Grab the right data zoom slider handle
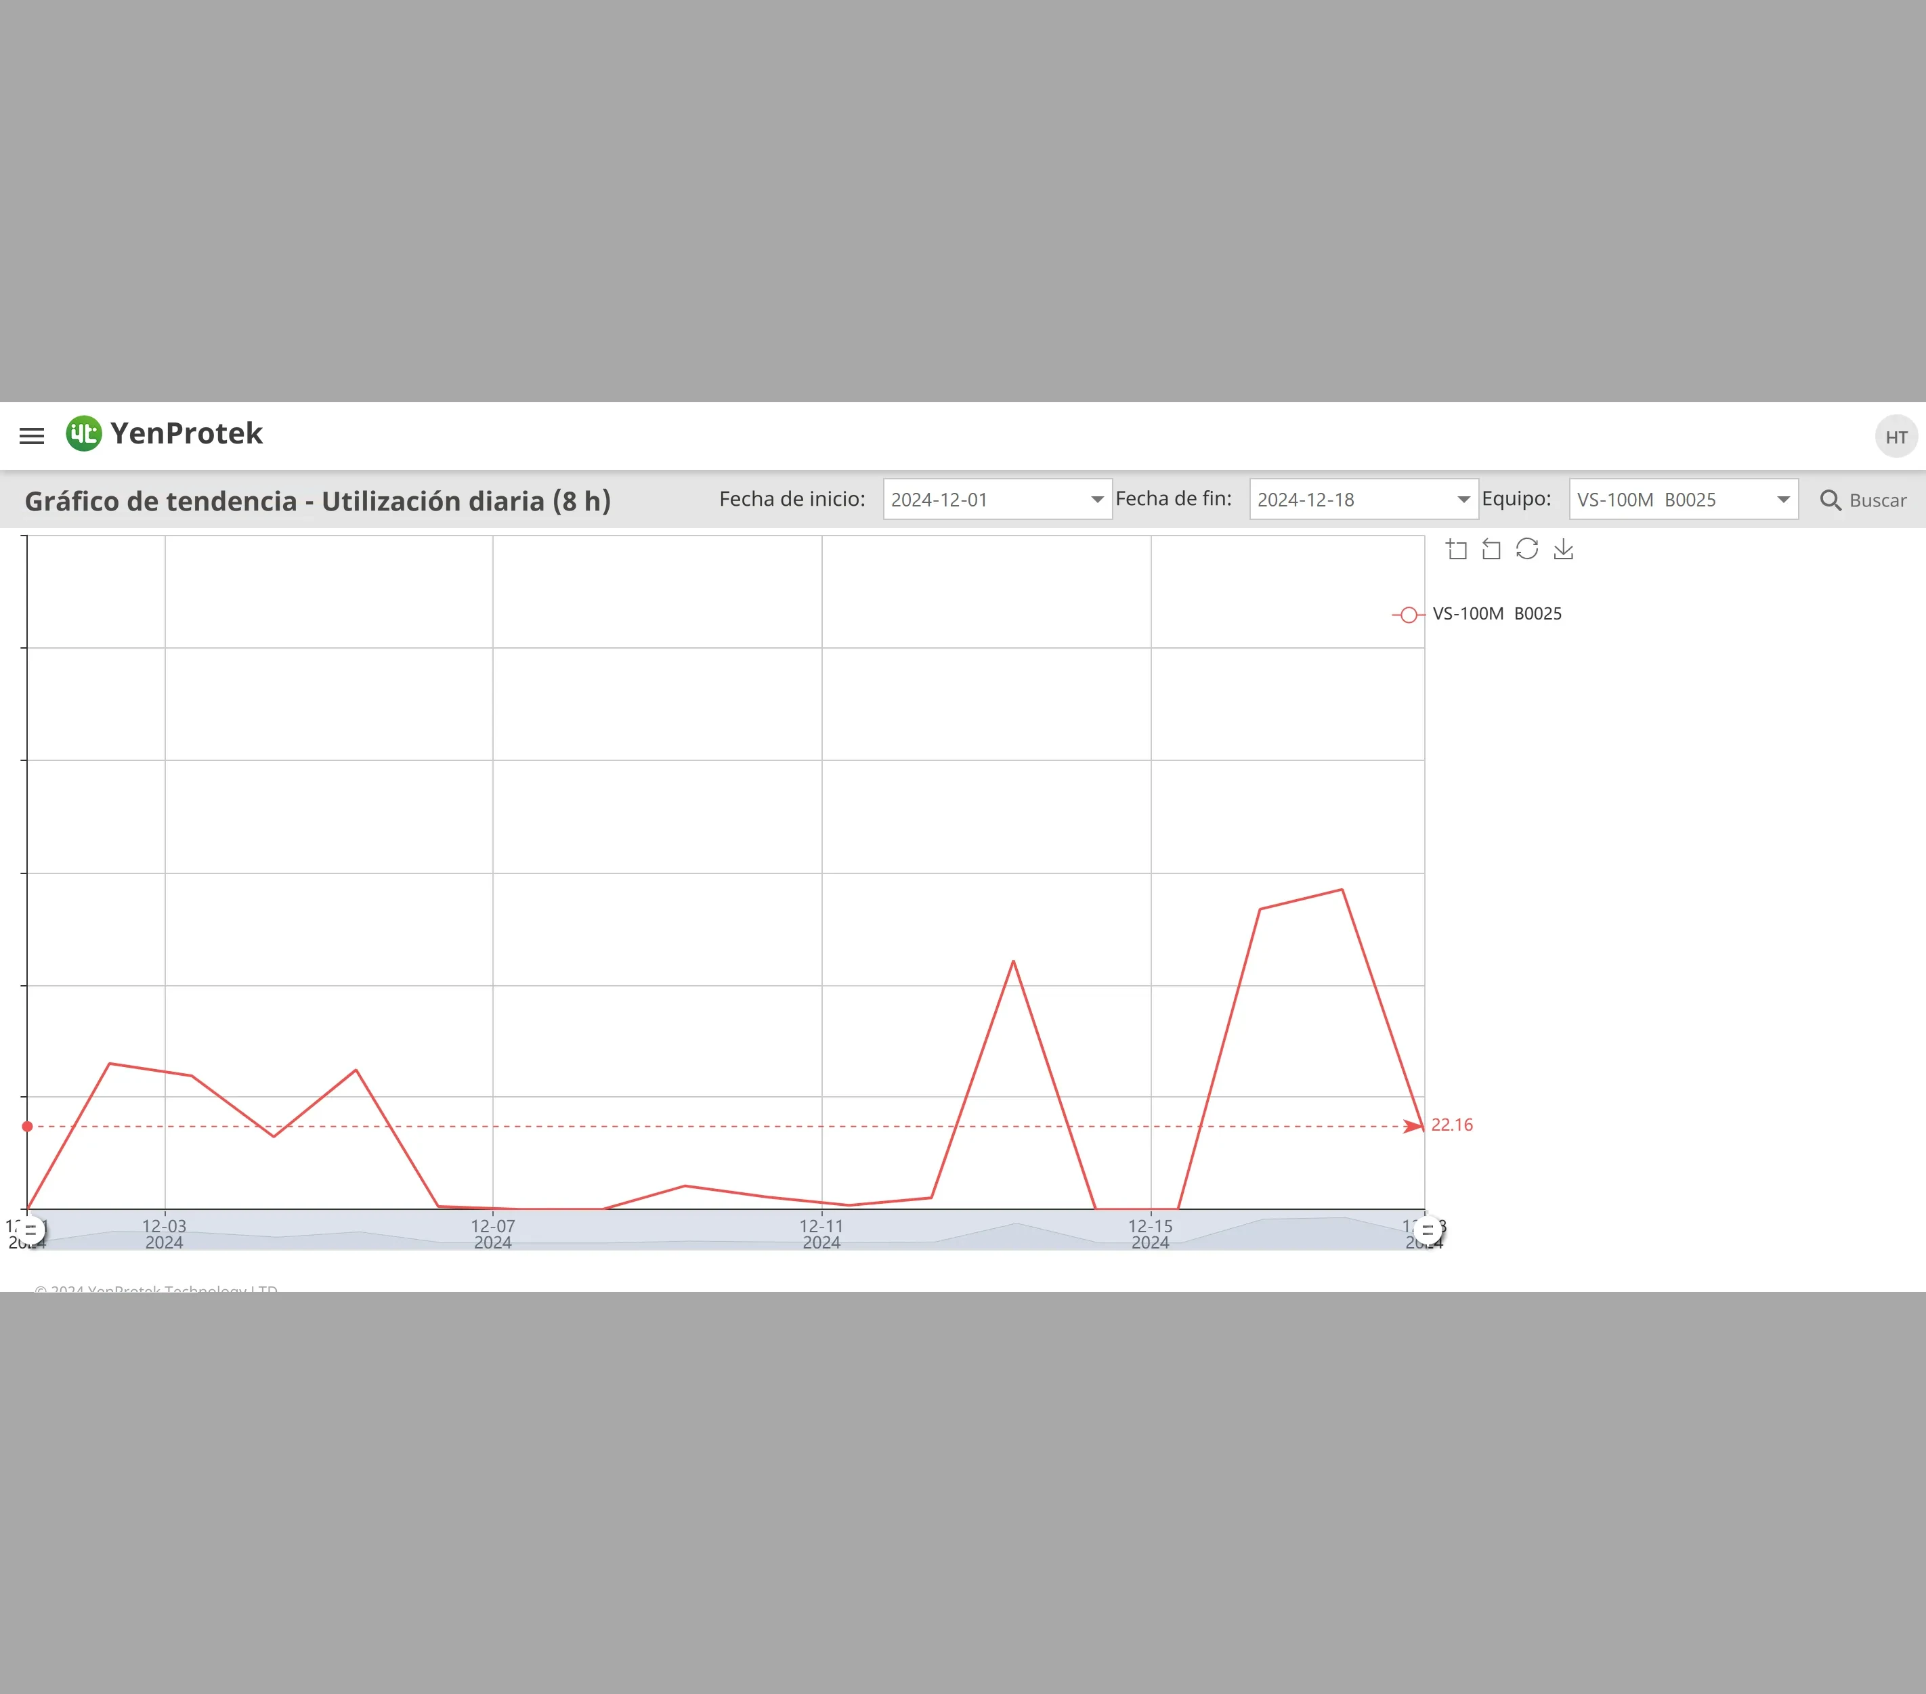The width and height of the screenshot is (1926, 1694). [1427, 1230]
